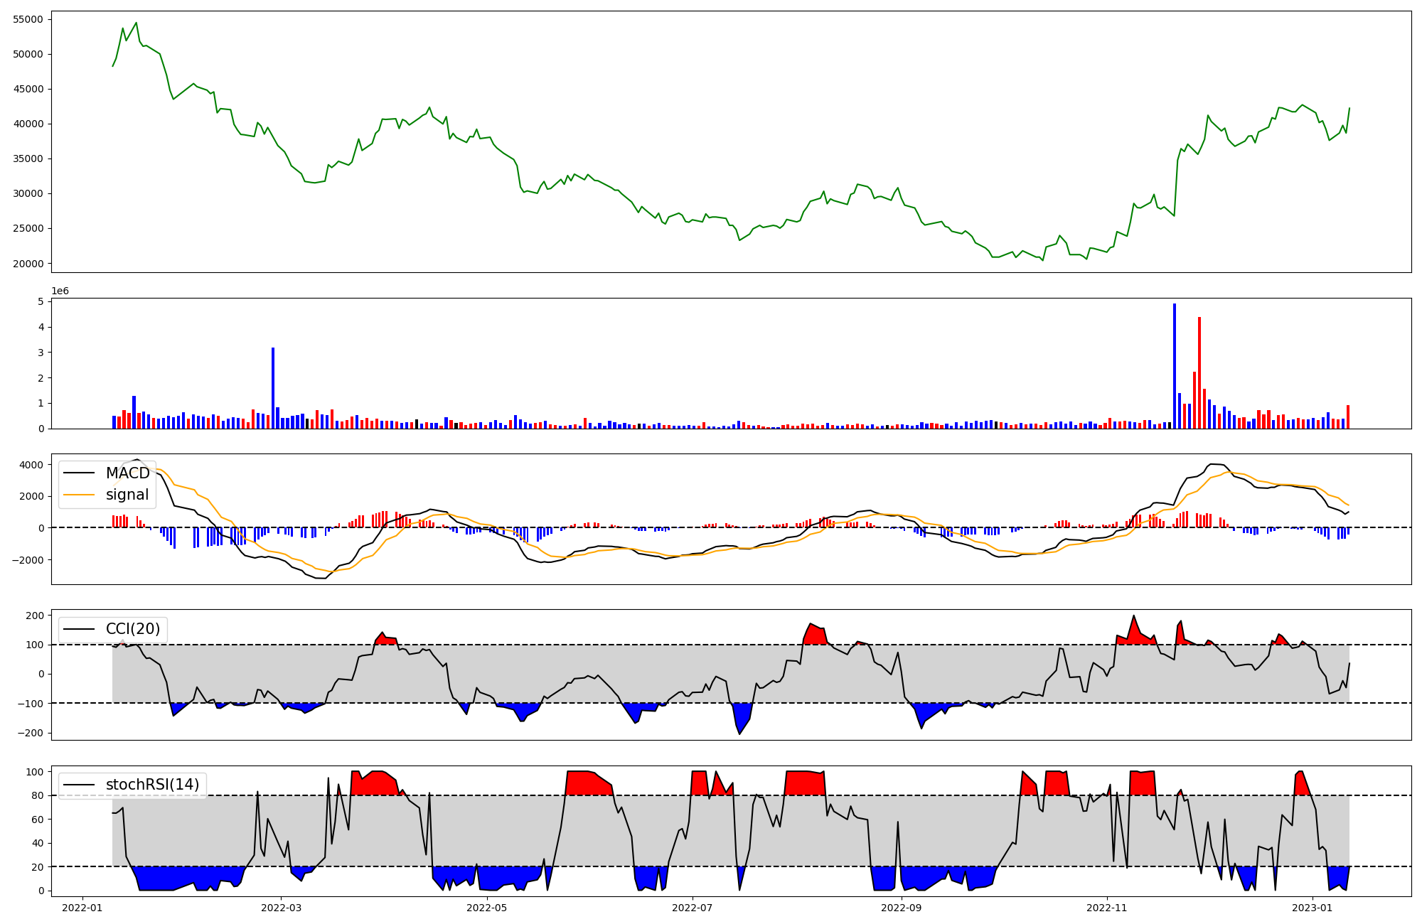The width and height of the screenshot is (1422, 924).
Task: Click the 2022-05 x-axis date label
Action: pyautogui.click(x=487, y=908)
